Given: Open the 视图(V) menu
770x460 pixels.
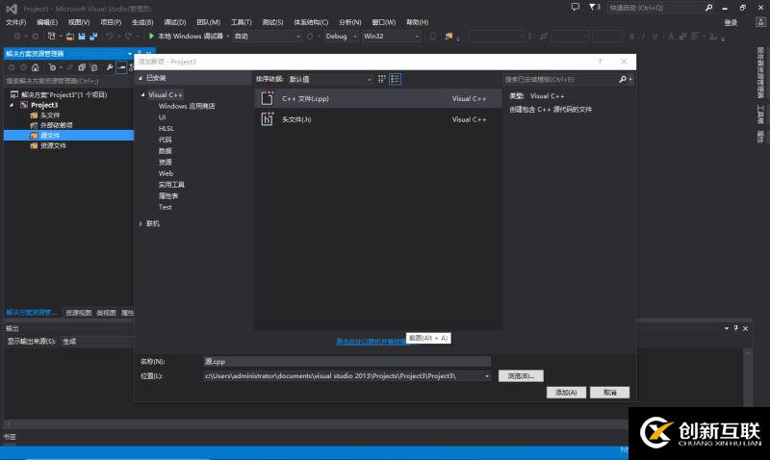Looking at the screenshot, I should tap(79, 22).
